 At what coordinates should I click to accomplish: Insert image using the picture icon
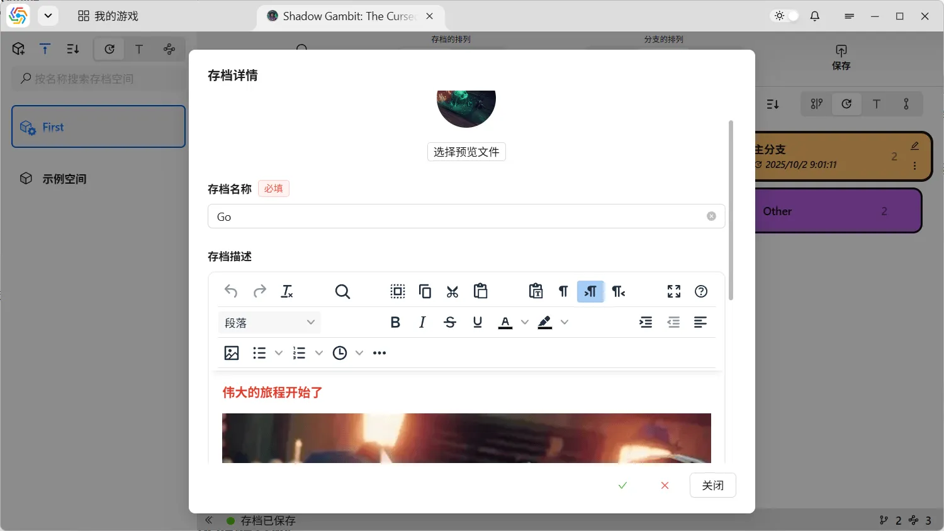point(232,353)
